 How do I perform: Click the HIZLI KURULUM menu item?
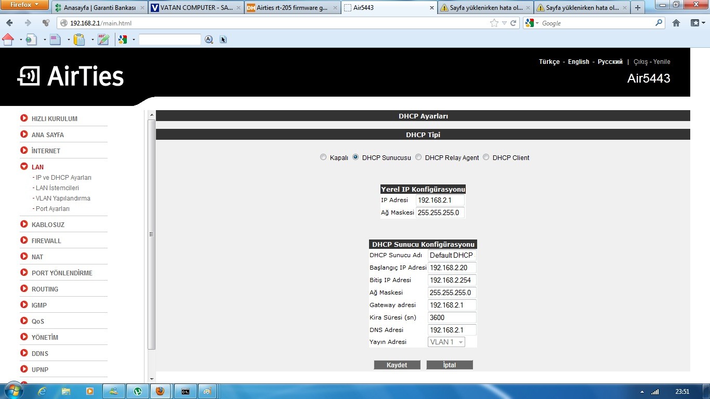[x=54, y=118]
